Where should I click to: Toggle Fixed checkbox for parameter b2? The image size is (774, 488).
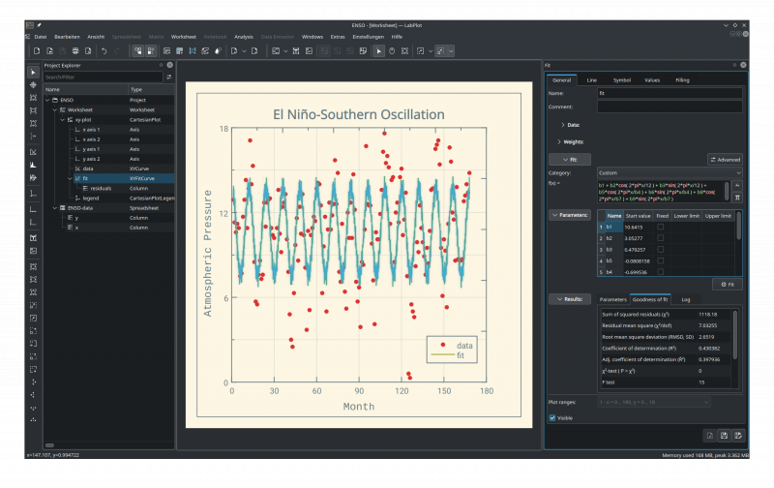click(661, 238)
